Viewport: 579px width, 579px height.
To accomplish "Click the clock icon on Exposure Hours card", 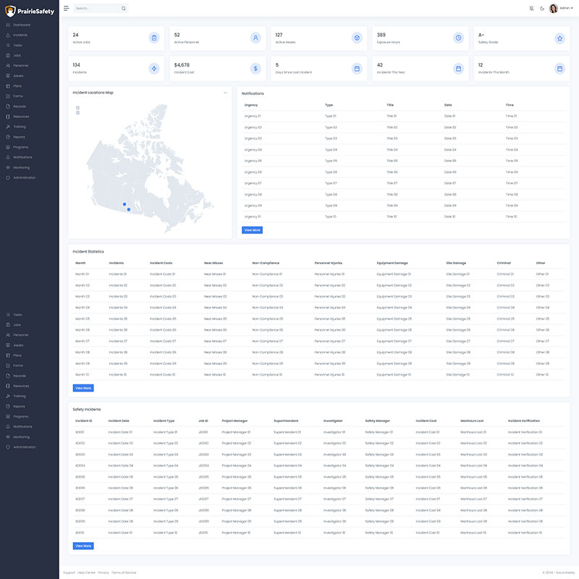I will pos(458,38).
